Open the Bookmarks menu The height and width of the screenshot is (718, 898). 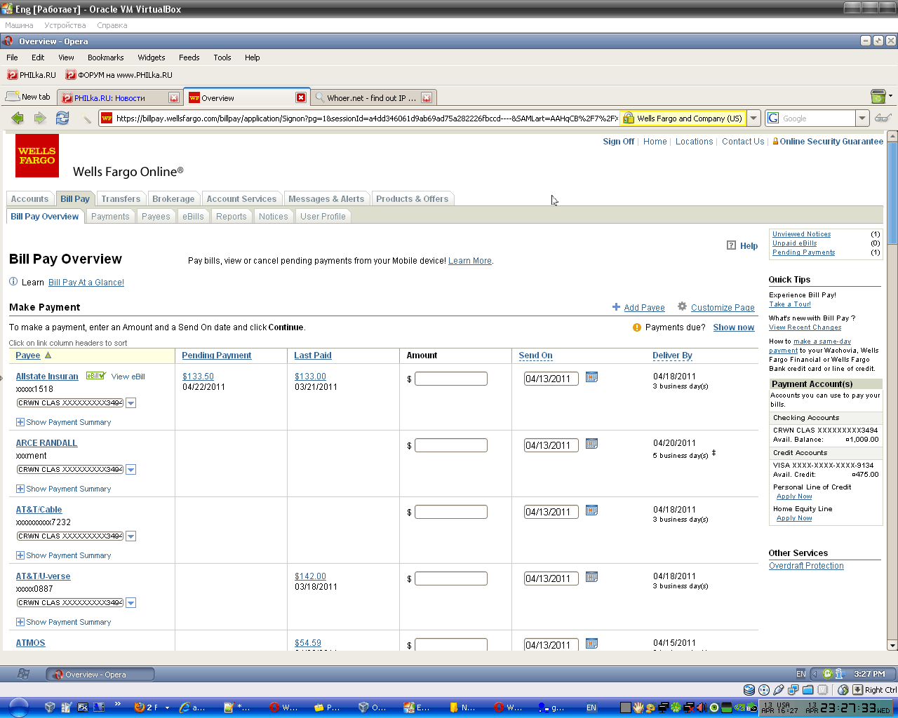tap(105, 57)
